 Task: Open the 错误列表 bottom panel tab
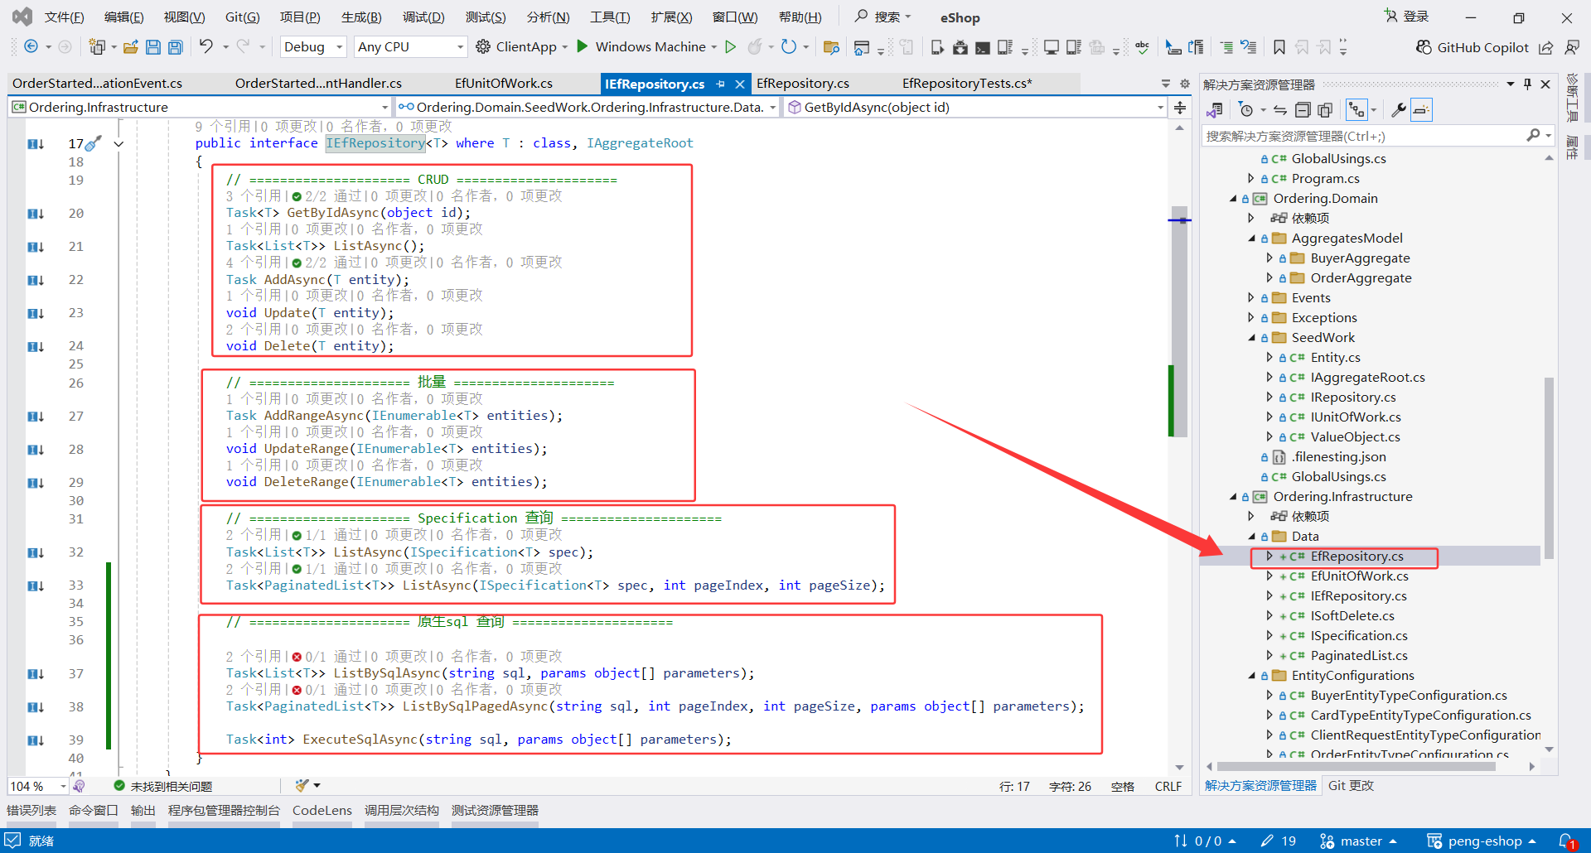coord(31,811)
